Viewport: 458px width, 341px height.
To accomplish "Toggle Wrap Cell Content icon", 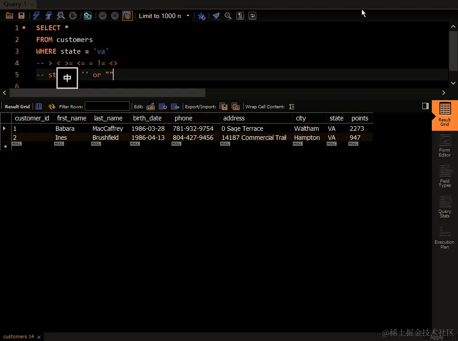I will coord(292,106).
